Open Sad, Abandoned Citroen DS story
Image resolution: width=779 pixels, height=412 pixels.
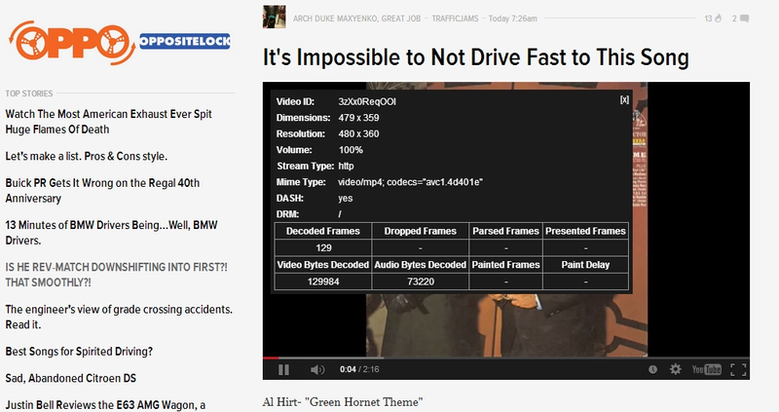point(70,378)
